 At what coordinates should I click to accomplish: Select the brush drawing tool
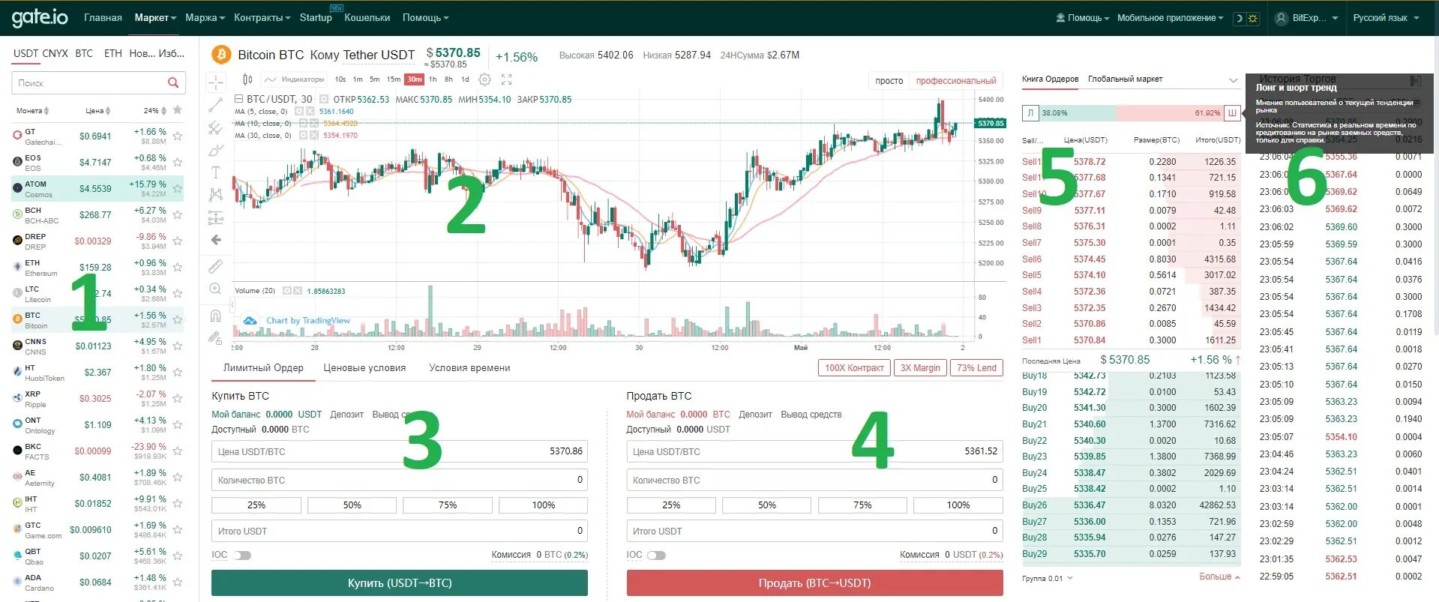(x=216, y=151)
